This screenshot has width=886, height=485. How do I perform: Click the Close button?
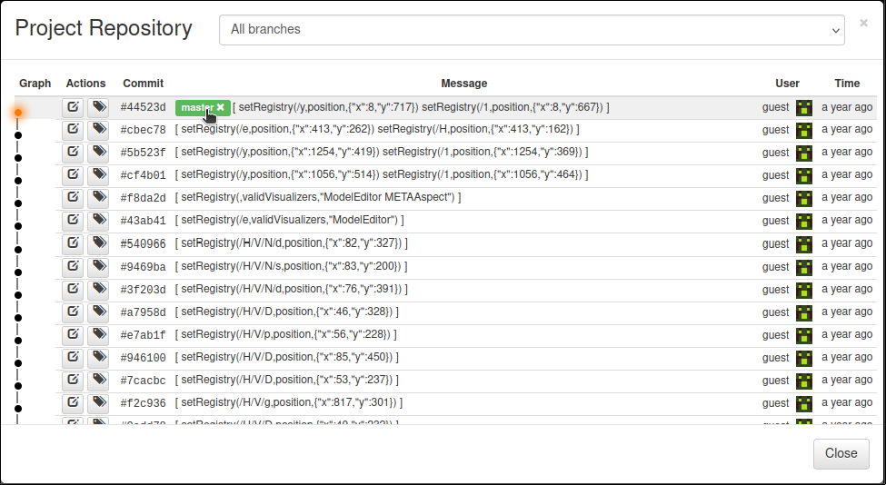pyautogui.click(x=841, y=453)
